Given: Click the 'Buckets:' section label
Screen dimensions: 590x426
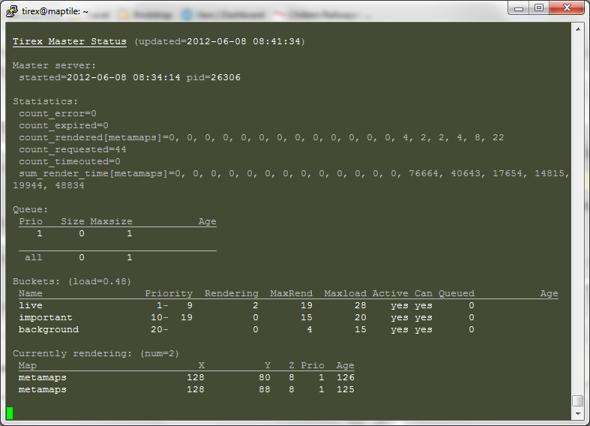Looking at the screenshot, I should [36, 281].
